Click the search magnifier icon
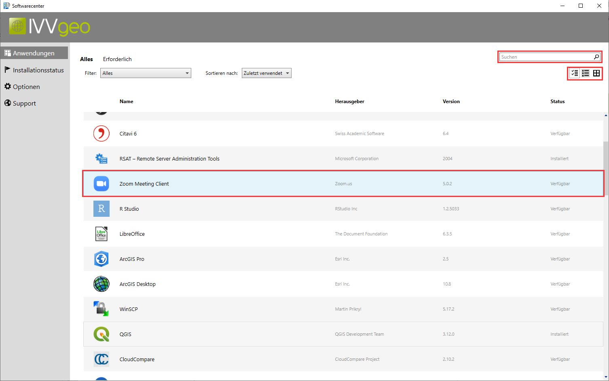The width and height of the screenshot is (609, 381). click(x=596, y=57)
